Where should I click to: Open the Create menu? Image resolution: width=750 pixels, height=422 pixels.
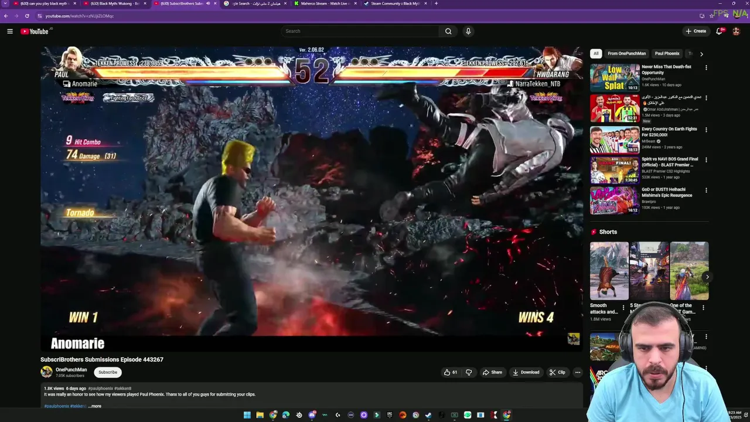coord(696,31)
